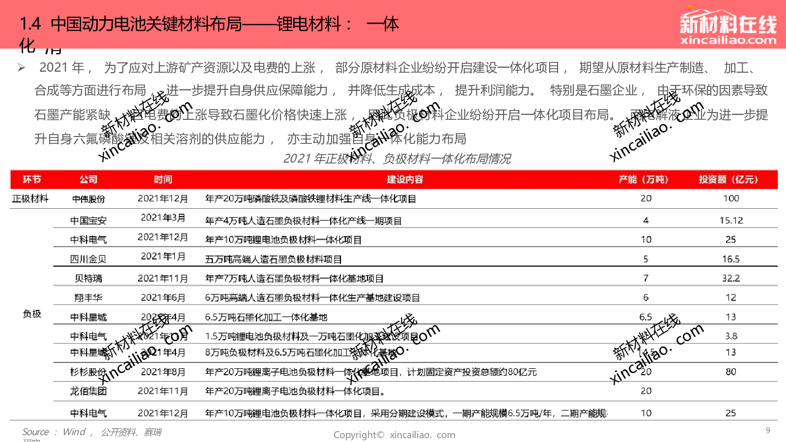Click company cell "龙佰集团"
Screen dimensions: 786x442
pyautogui.click(x=88, y=391)
